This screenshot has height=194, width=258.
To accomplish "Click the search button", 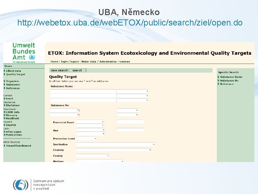I will coord(77,70).
